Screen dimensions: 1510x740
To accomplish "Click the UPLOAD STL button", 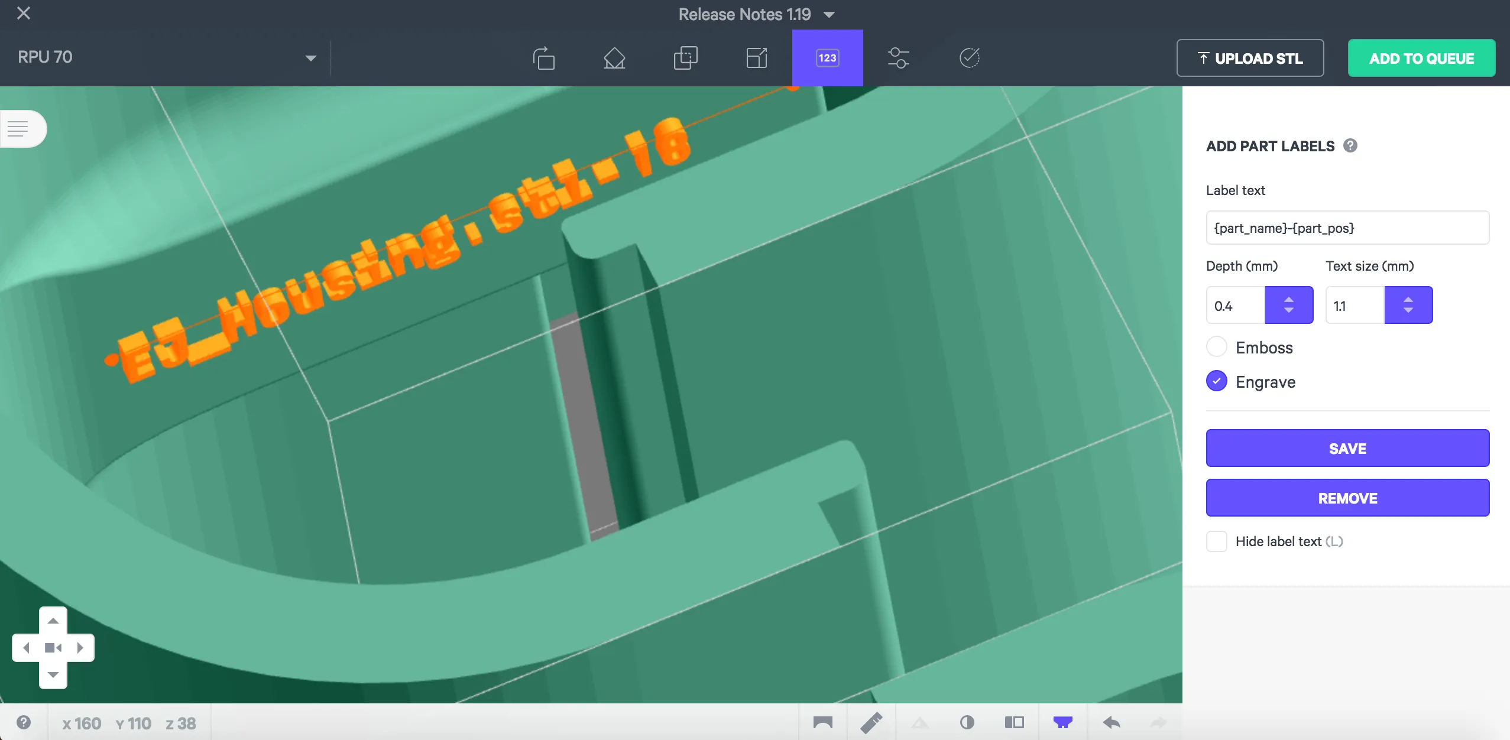I will click(1250, 58).
